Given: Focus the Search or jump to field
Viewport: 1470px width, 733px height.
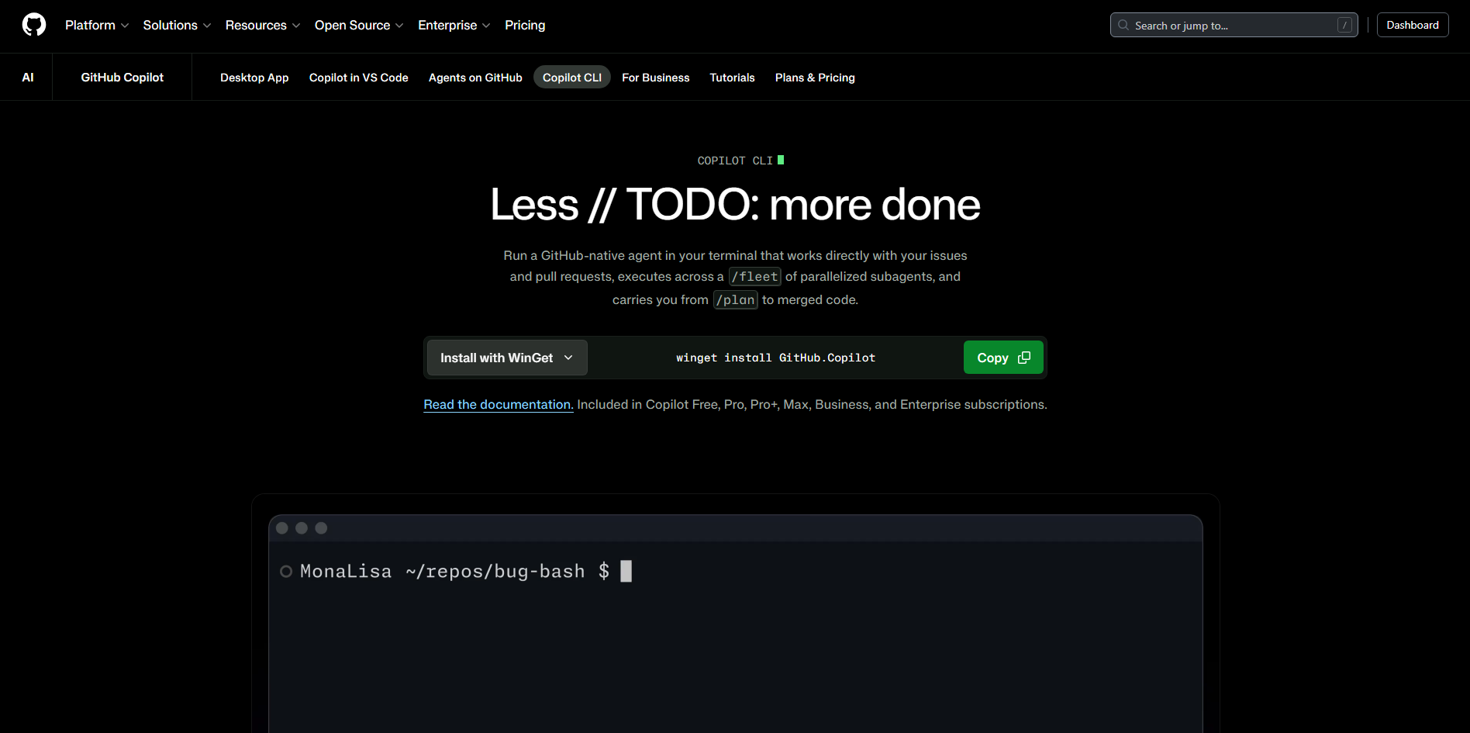Looking at the screenshot, I should pos(1234,25).
